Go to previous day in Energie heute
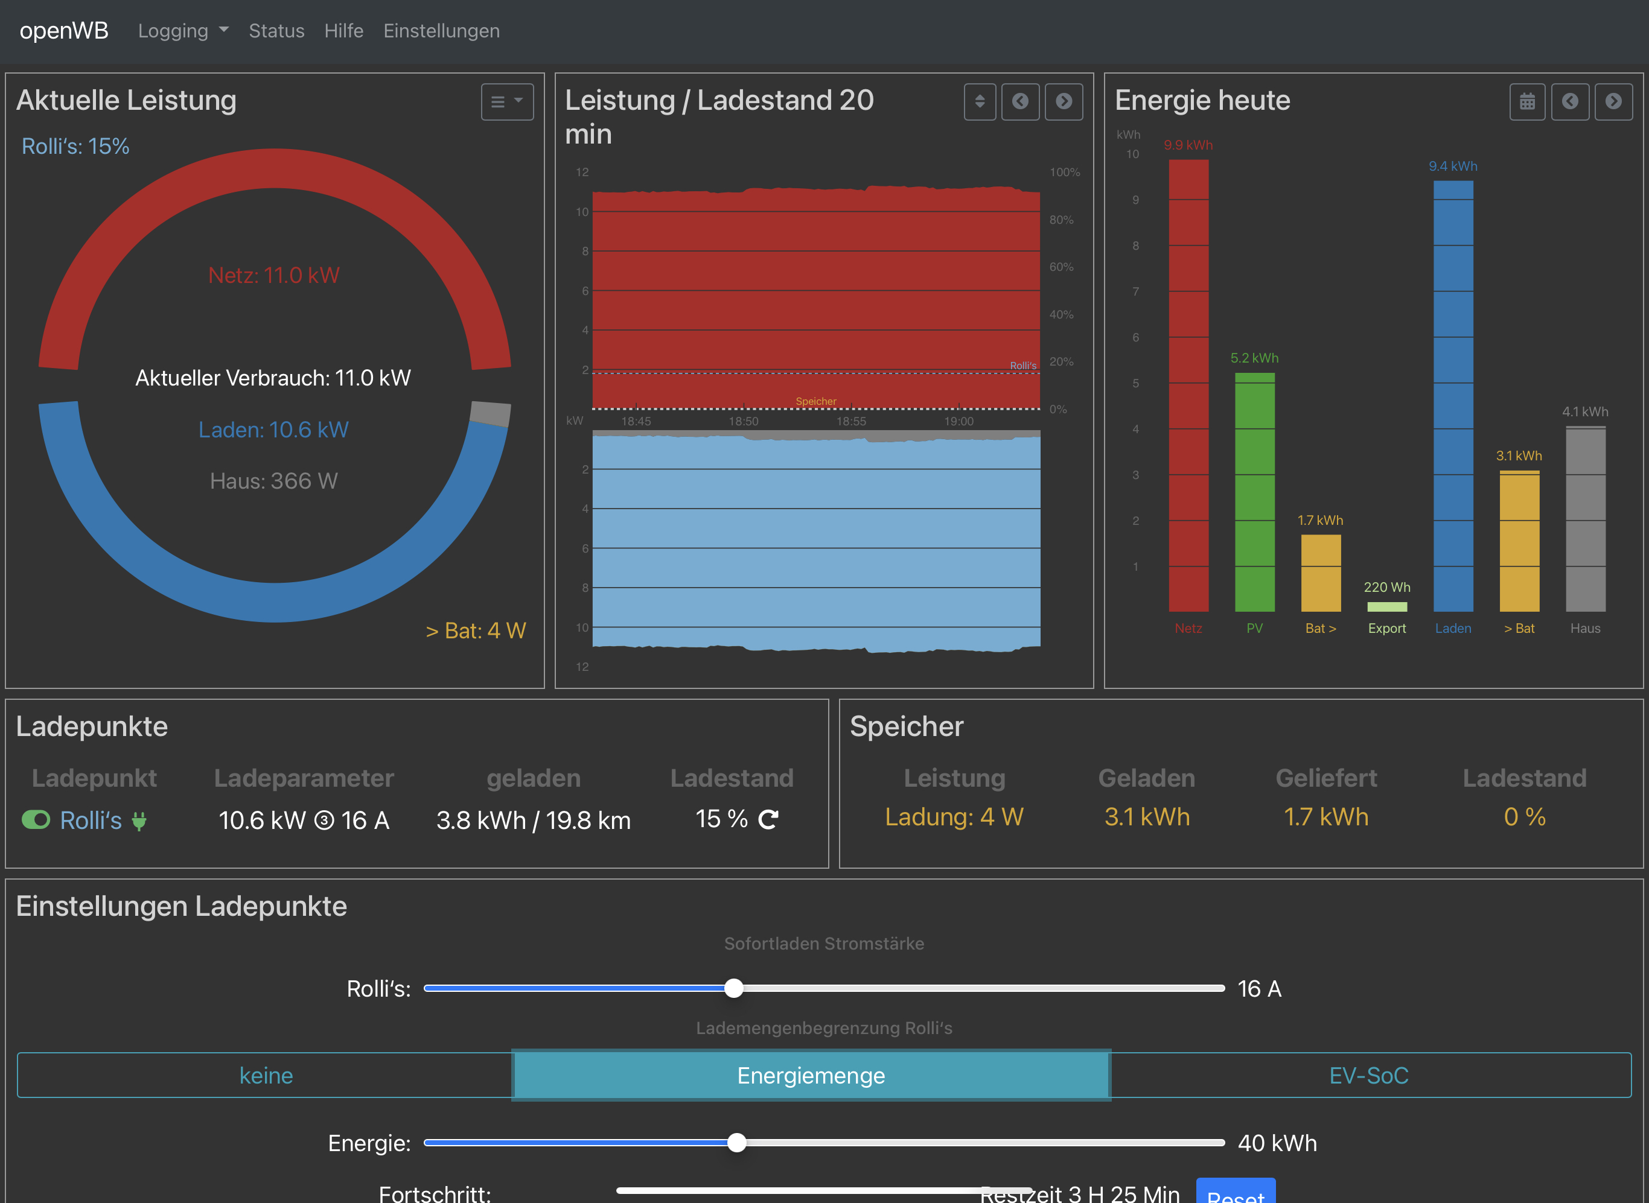This screenshot has width=1649, height=1203. [1571, 101]
